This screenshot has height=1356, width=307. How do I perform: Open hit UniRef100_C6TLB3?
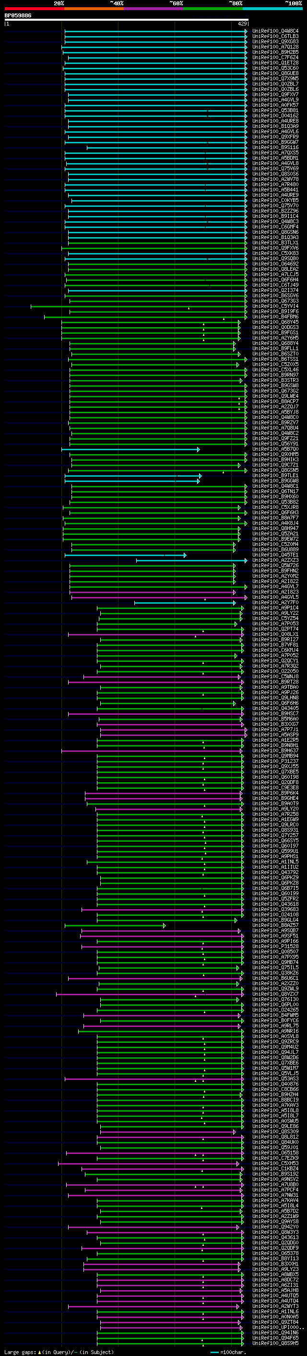[275, 37]
